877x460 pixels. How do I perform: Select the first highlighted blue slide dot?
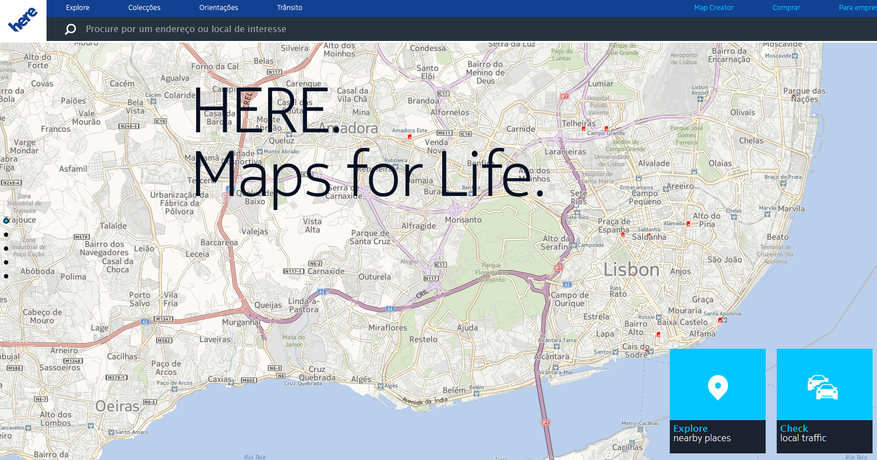6,221
